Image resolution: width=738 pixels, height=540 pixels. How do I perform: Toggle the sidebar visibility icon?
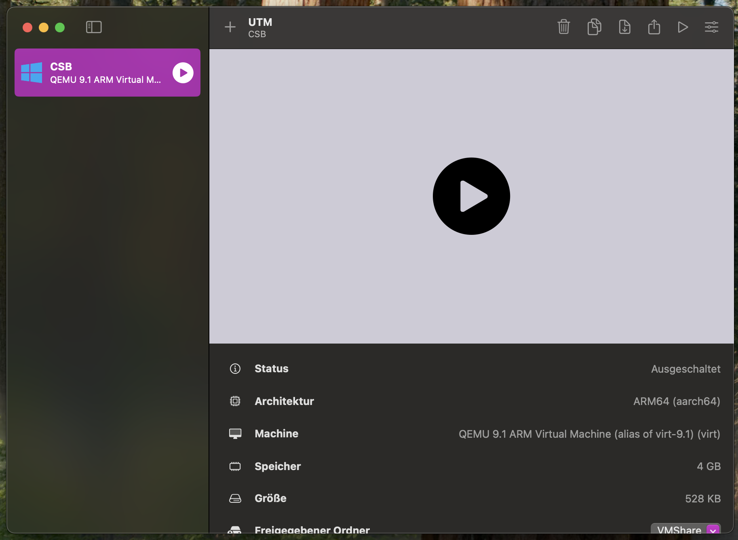(x=94, y=27)
